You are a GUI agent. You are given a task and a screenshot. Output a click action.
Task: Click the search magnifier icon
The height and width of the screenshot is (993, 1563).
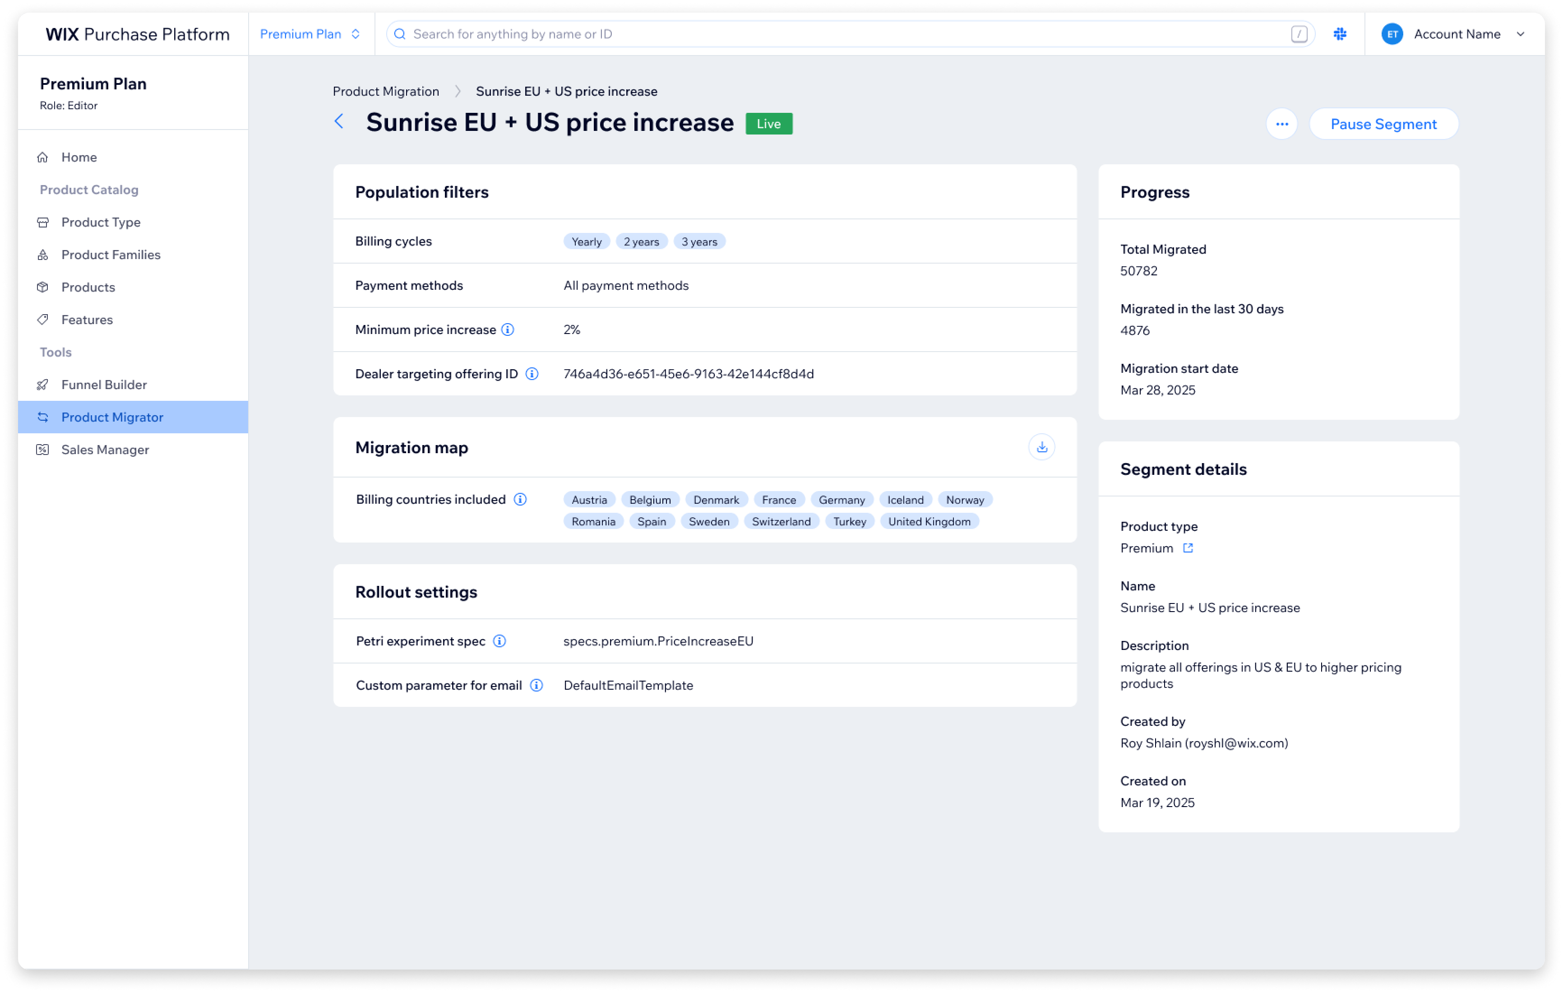click(400, 34)
